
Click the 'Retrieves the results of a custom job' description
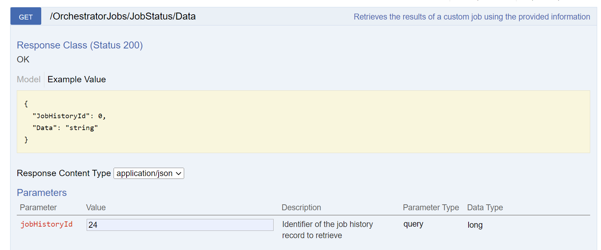click(472, 17)
